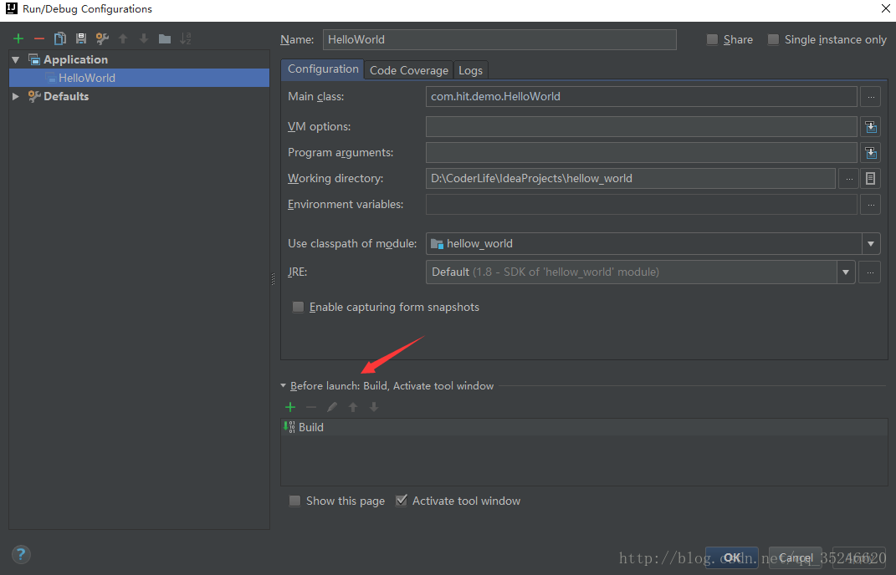This screenshot has width=896, height=575.
Task: Expand Program arguments field icon
Action: [870, 153]
